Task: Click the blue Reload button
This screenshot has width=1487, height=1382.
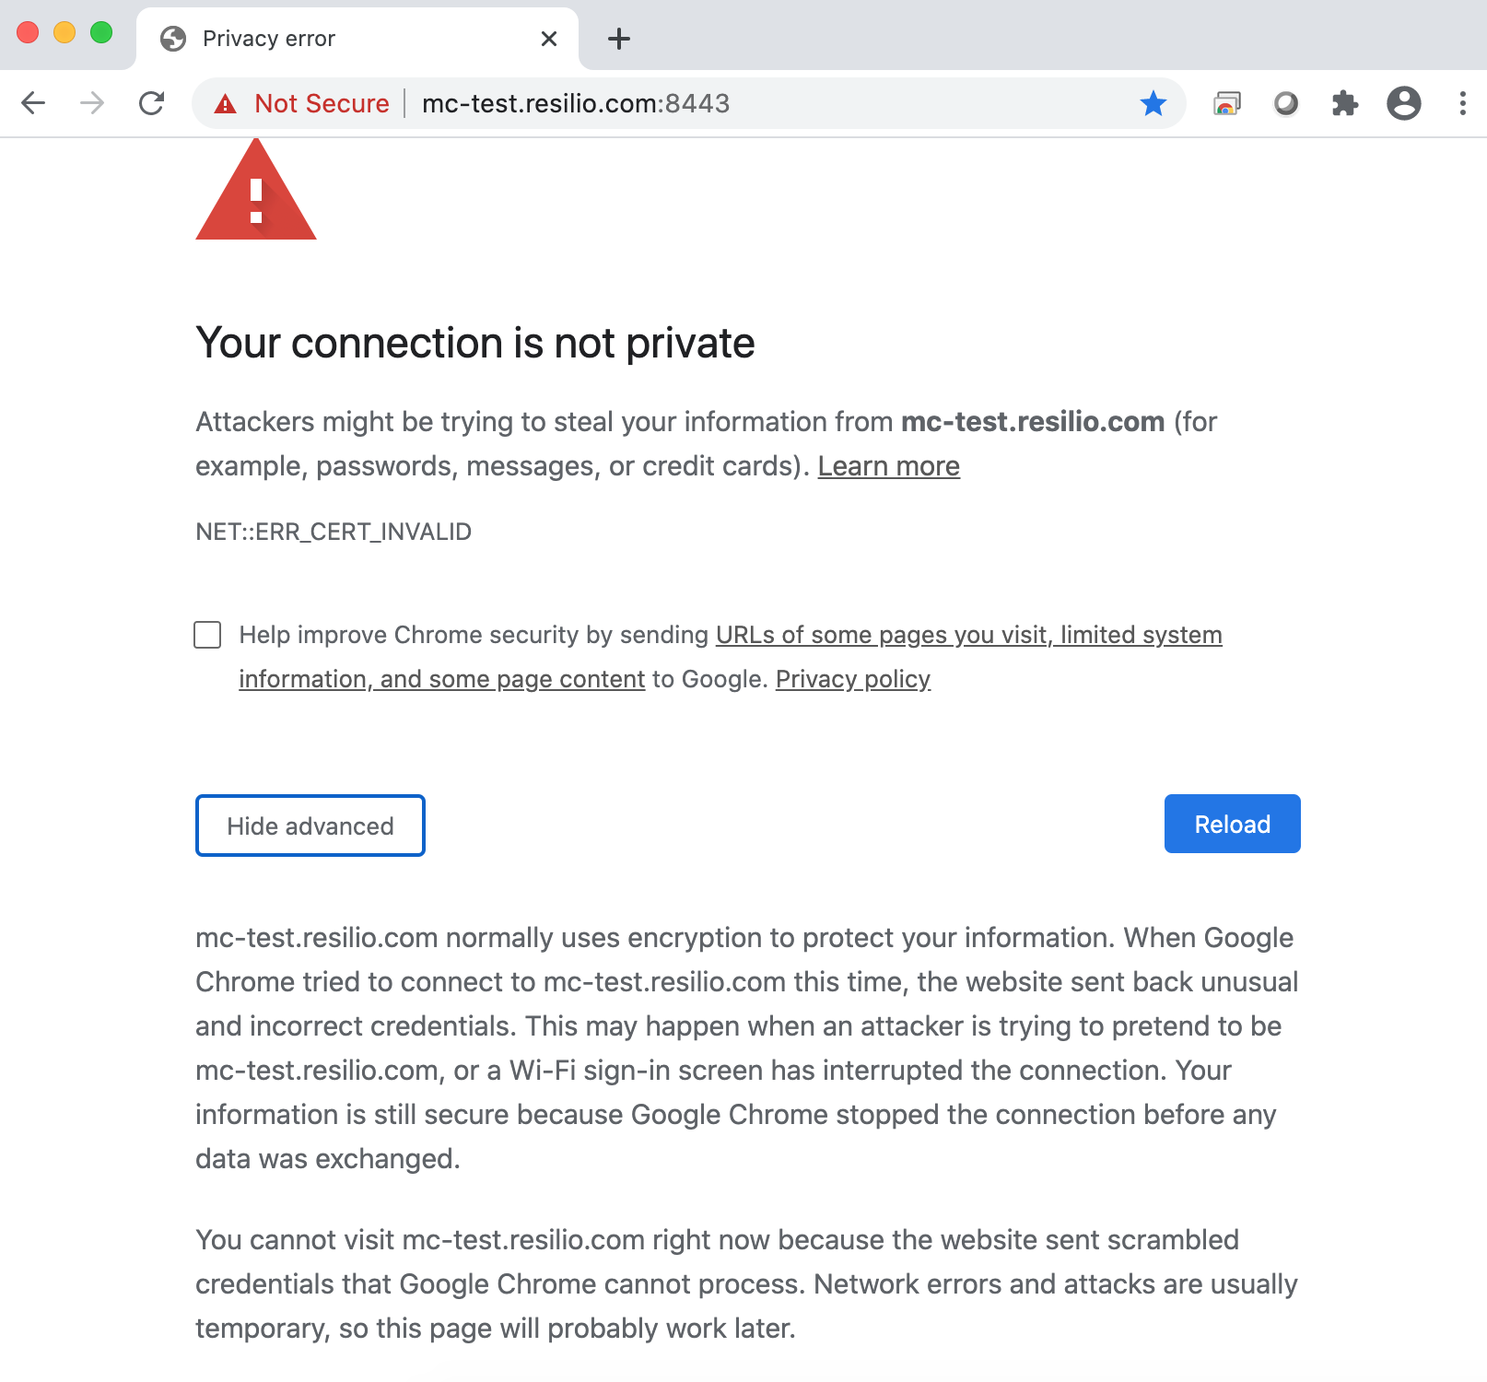Action: (1232, 824)
